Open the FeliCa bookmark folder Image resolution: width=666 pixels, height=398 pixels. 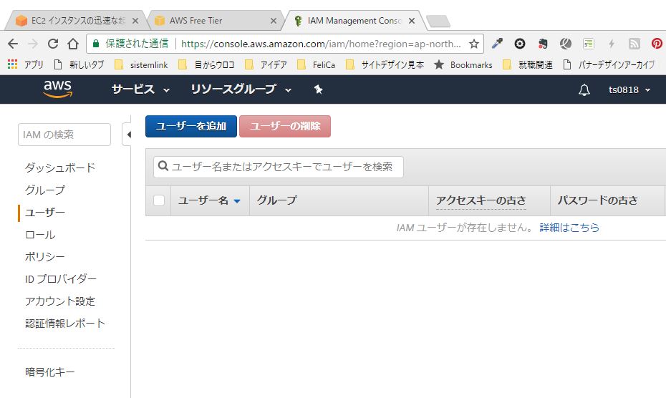click(x=317, y=64)
